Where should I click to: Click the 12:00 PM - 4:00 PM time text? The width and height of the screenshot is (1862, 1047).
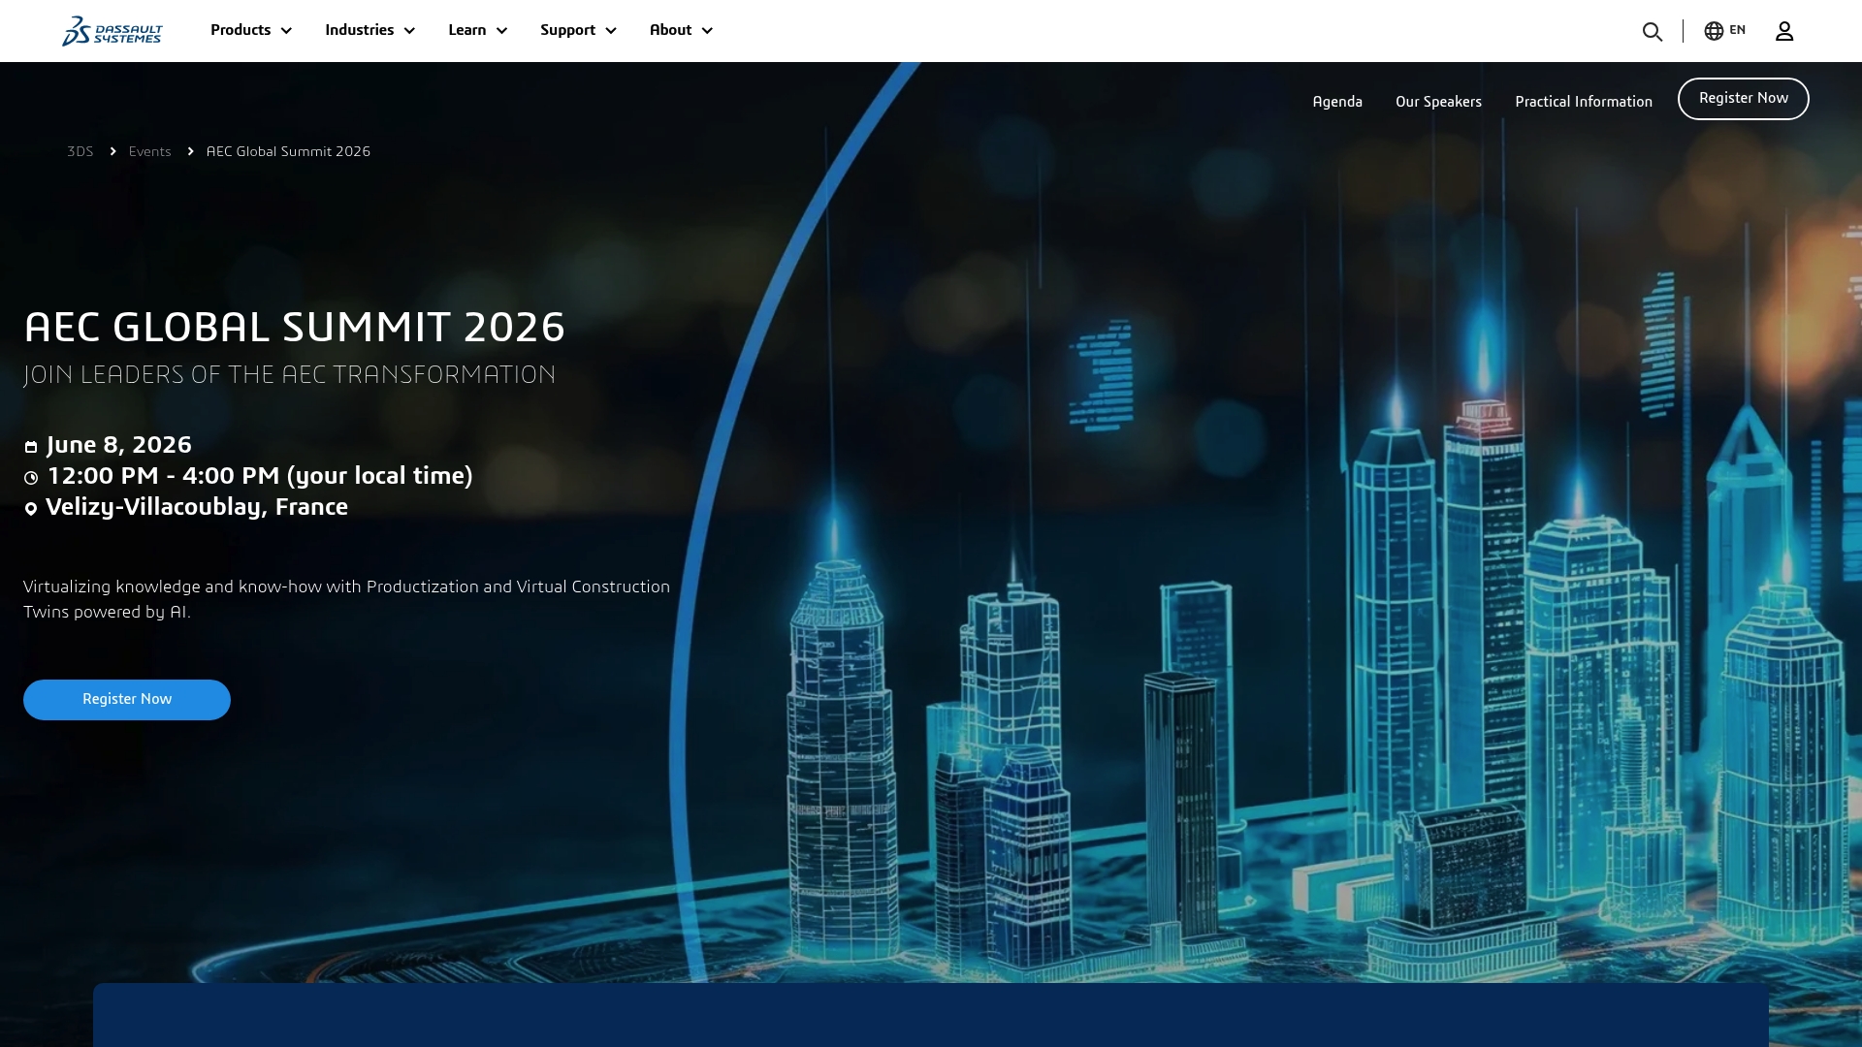260,476
